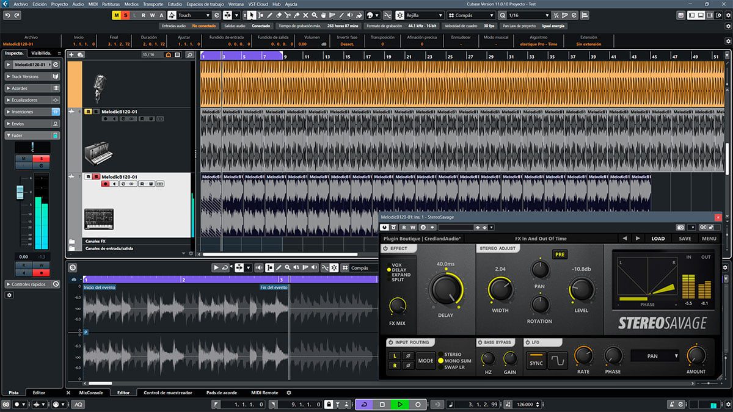Image resolution: width=733 pixels, height=412 pixels.
Task: Click the transport record button
Action: pyautogui.click(x=418, y=404)
